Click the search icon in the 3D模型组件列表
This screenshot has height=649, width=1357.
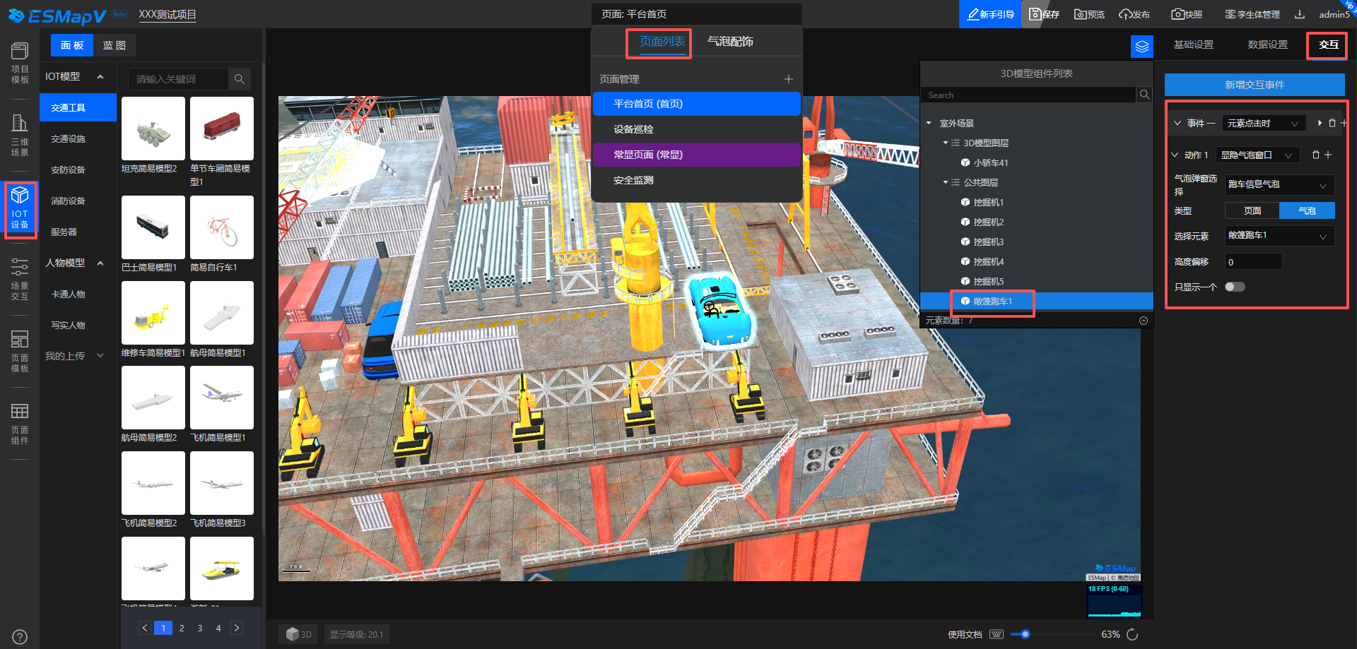(1144, 95)
